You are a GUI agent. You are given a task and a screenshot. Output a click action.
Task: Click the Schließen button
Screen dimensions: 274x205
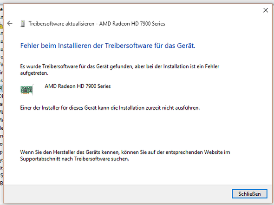[249, 194]
